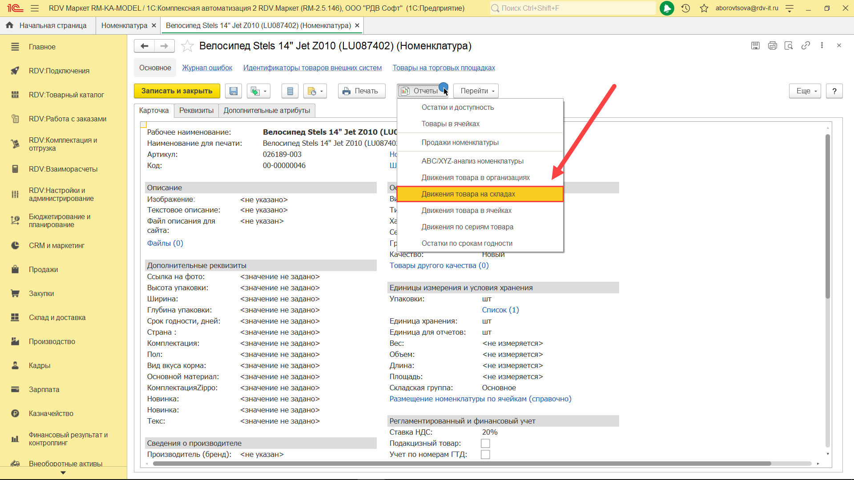Select Движения товара на складах menu item

(x=468, y=194)
